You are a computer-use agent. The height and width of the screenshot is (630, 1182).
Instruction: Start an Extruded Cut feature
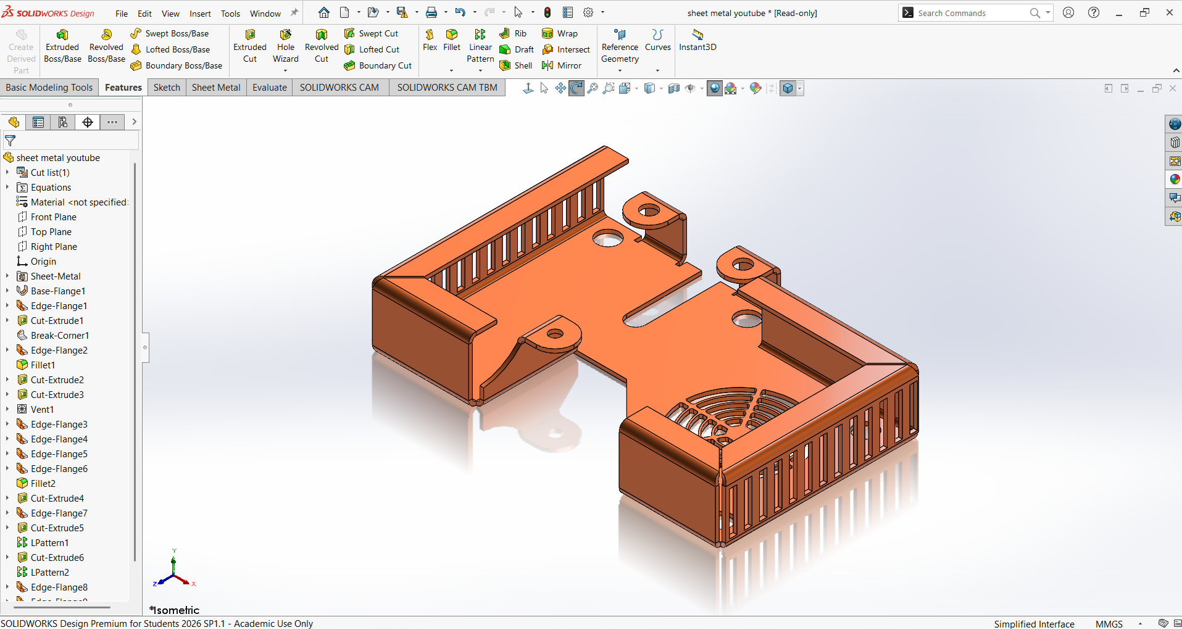(250, 46)
